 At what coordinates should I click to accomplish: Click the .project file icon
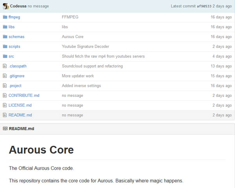(5, 86)
